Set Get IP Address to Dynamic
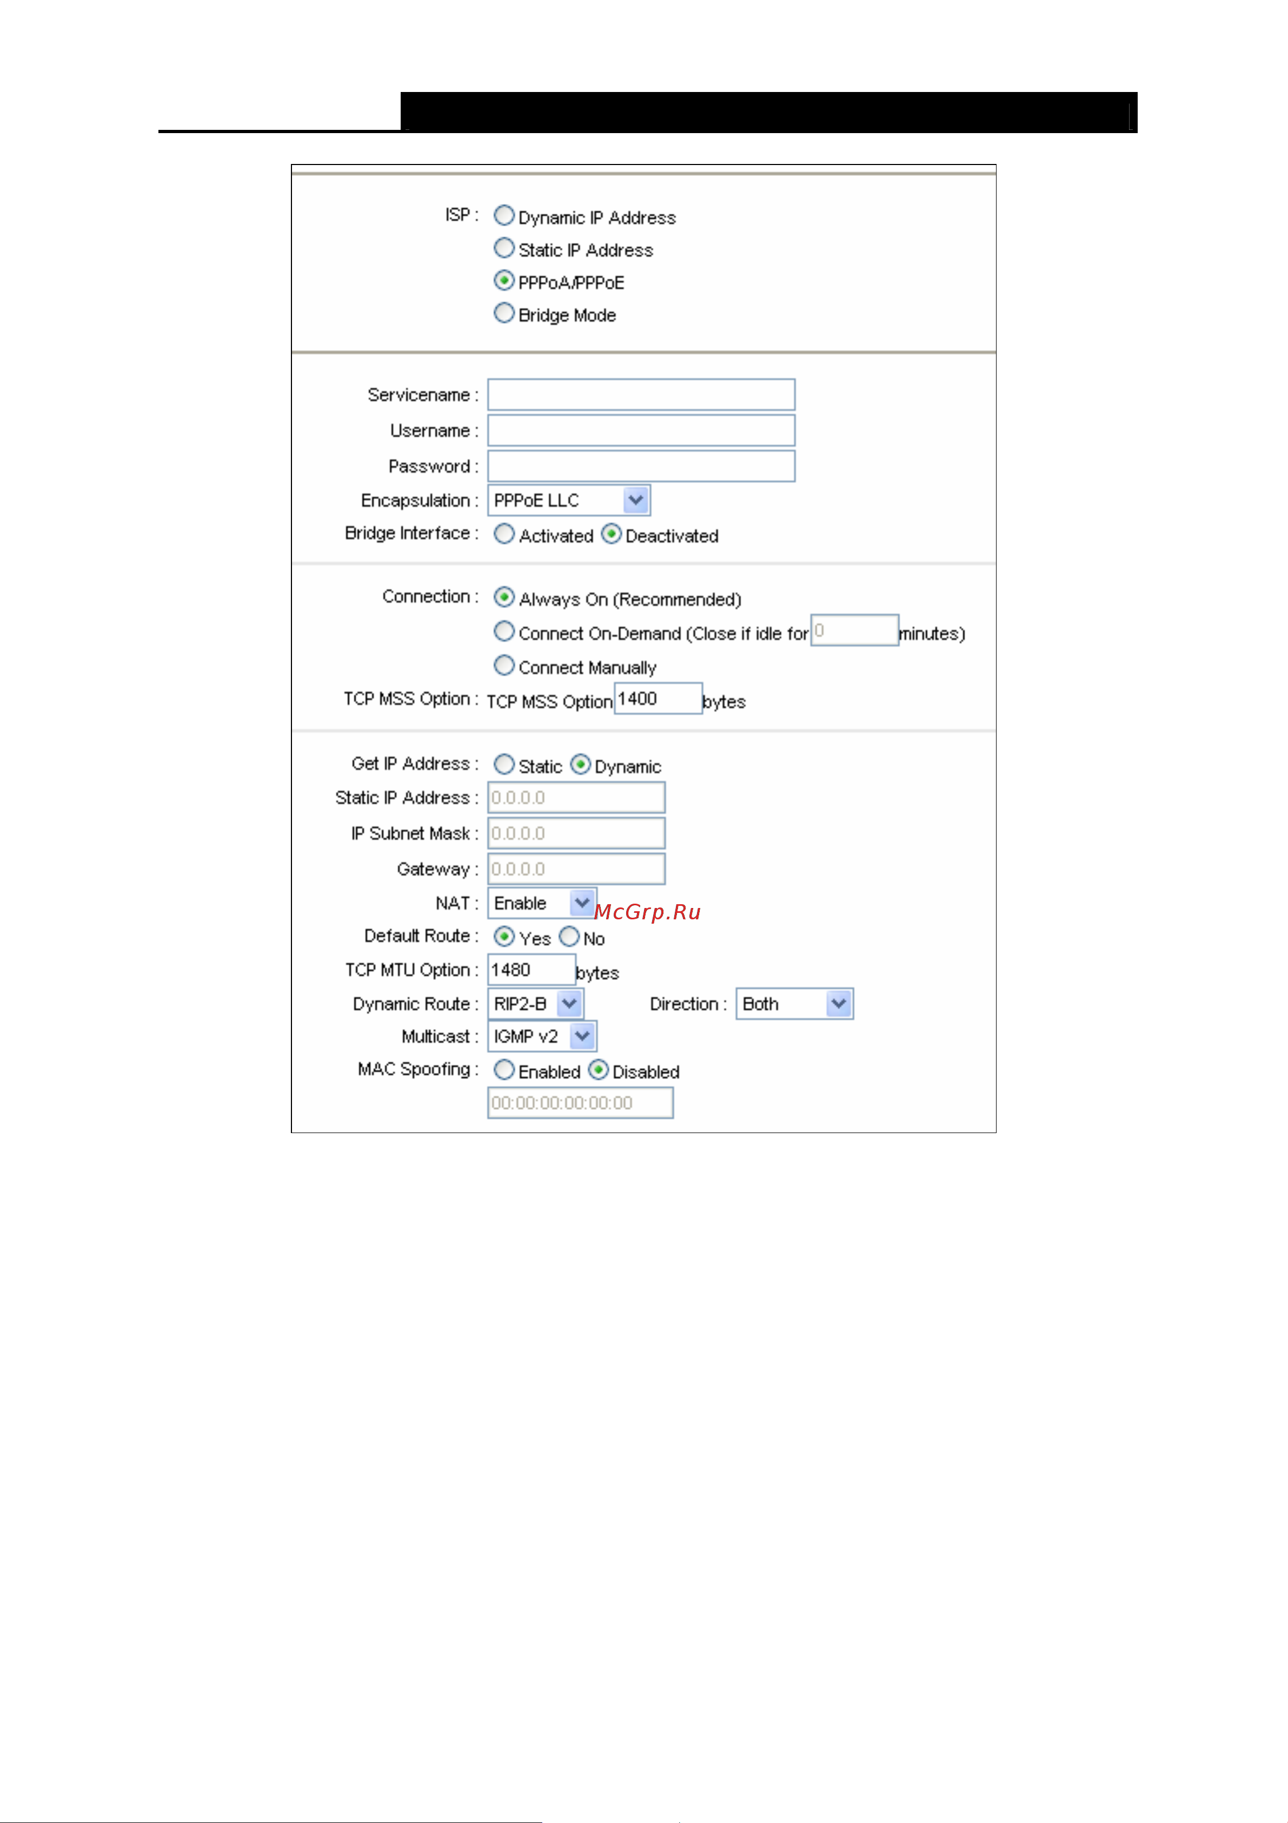The width and height of the screenshot is (1288, 1823). (x=581, y=764)
